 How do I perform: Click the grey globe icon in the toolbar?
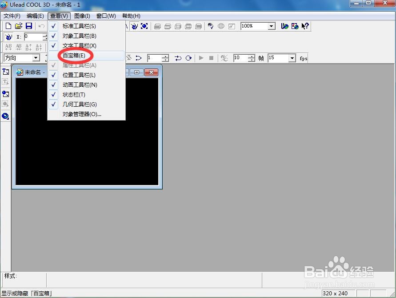221,26
